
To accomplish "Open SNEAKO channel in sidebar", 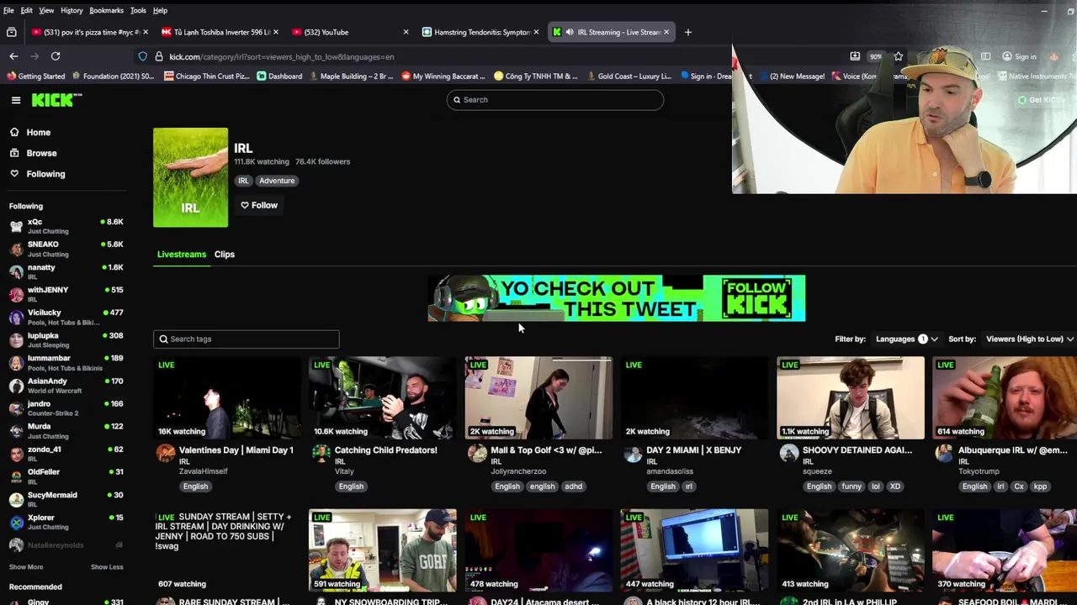I will (x=66, y=249).
